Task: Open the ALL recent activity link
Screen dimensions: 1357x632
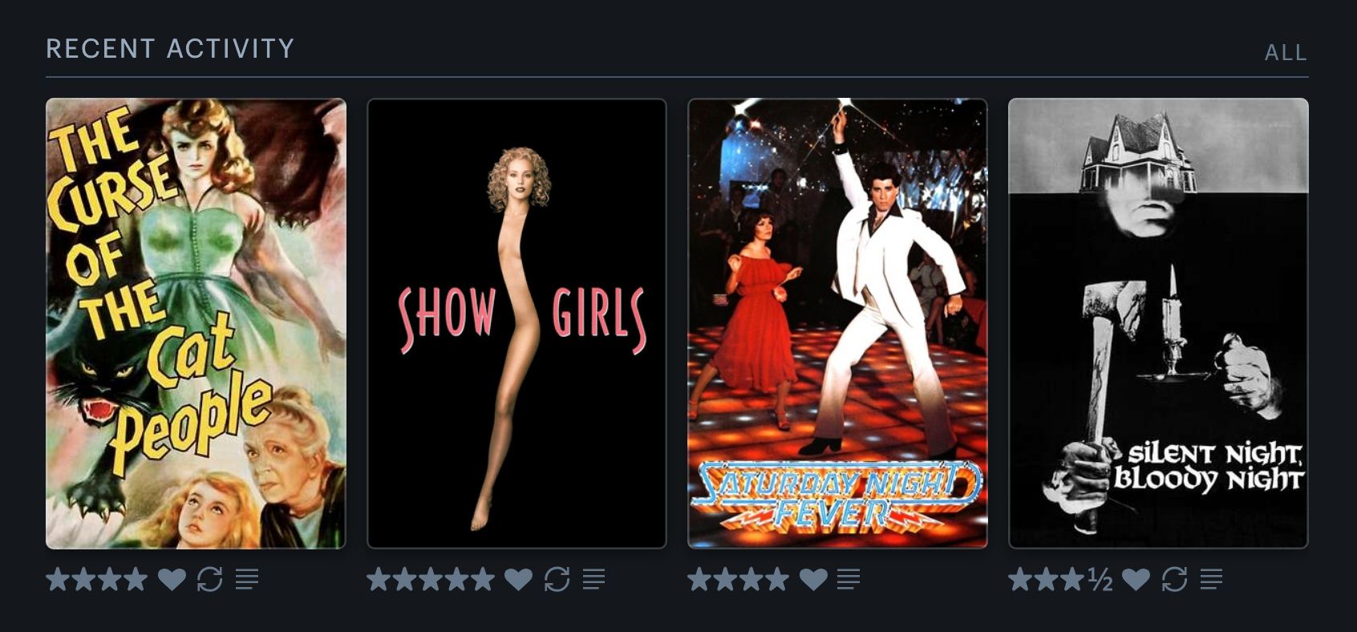Action: coord(1286,53)
